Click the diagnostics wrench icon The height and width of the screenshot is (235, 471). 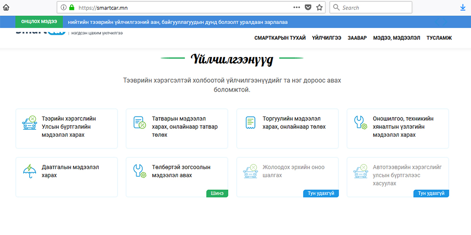tap(360, 123)
